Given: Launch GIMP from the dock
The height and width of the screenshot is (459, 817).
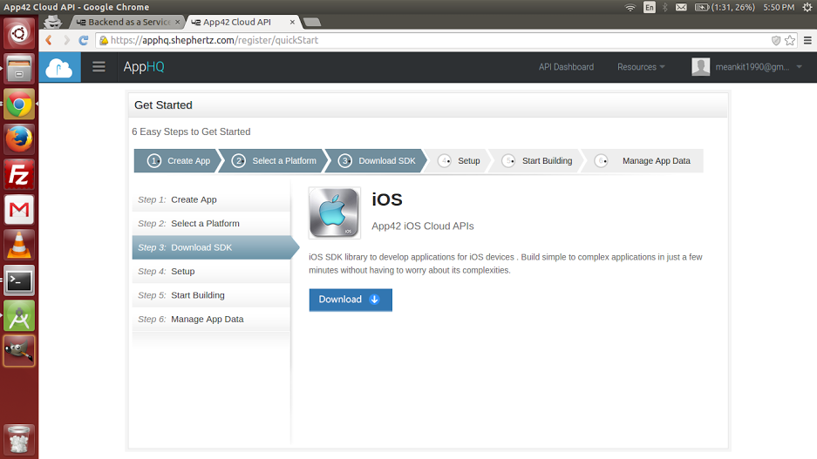Looking at the screenshot, I should coord(19,351).
